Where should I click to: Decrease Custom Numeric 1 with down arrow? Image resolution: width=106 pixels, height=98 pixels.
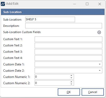71,78
